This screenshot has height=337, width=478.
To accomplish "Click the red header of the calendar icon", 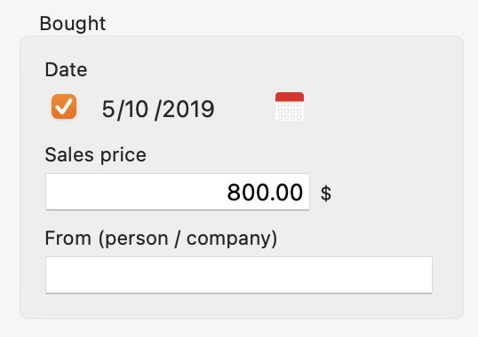I will click(290, 97).
